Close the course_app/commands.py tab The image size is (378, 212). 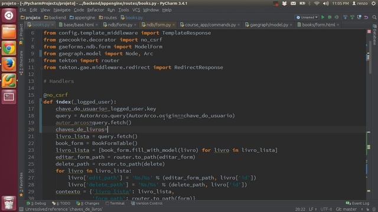coord(239,25)
